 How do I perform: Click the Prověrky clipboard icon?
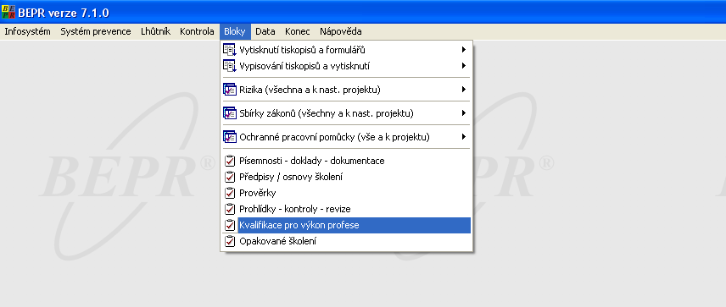(230, 193)
